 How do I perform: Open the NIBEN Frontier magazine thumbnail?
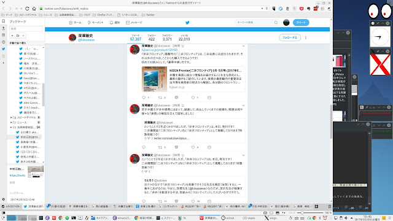154,79
